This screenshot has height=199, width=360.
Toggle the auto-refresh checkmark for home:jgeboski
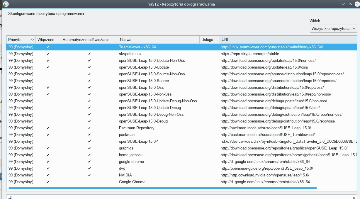point(89,155)
